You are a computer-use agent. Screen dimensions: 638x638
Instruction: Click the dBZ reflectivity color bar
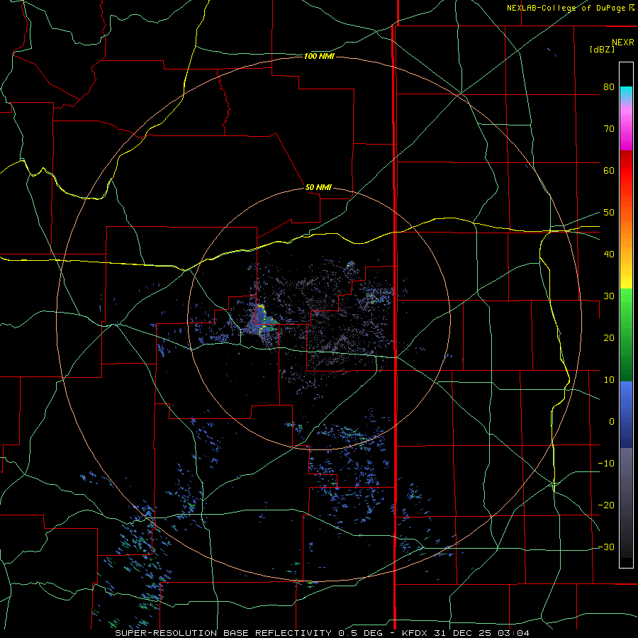point(626,315)
